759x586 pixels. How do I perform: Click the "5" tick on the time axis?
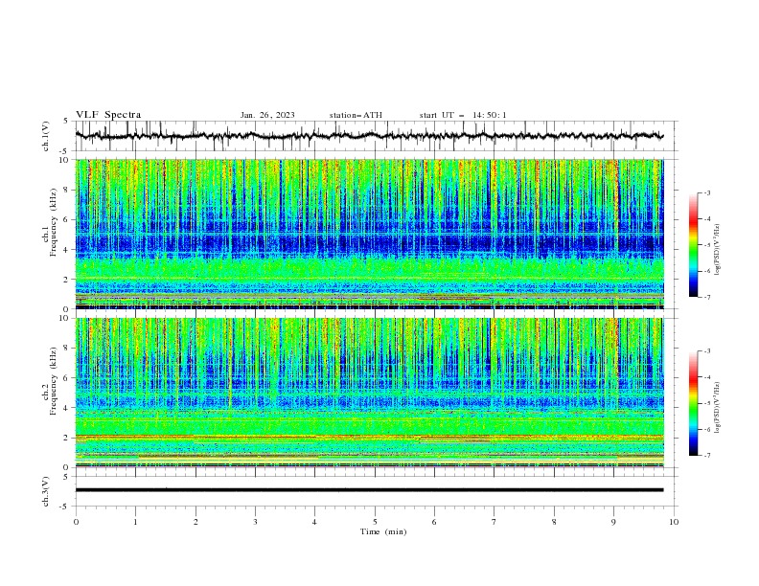[x=375, y=522]
